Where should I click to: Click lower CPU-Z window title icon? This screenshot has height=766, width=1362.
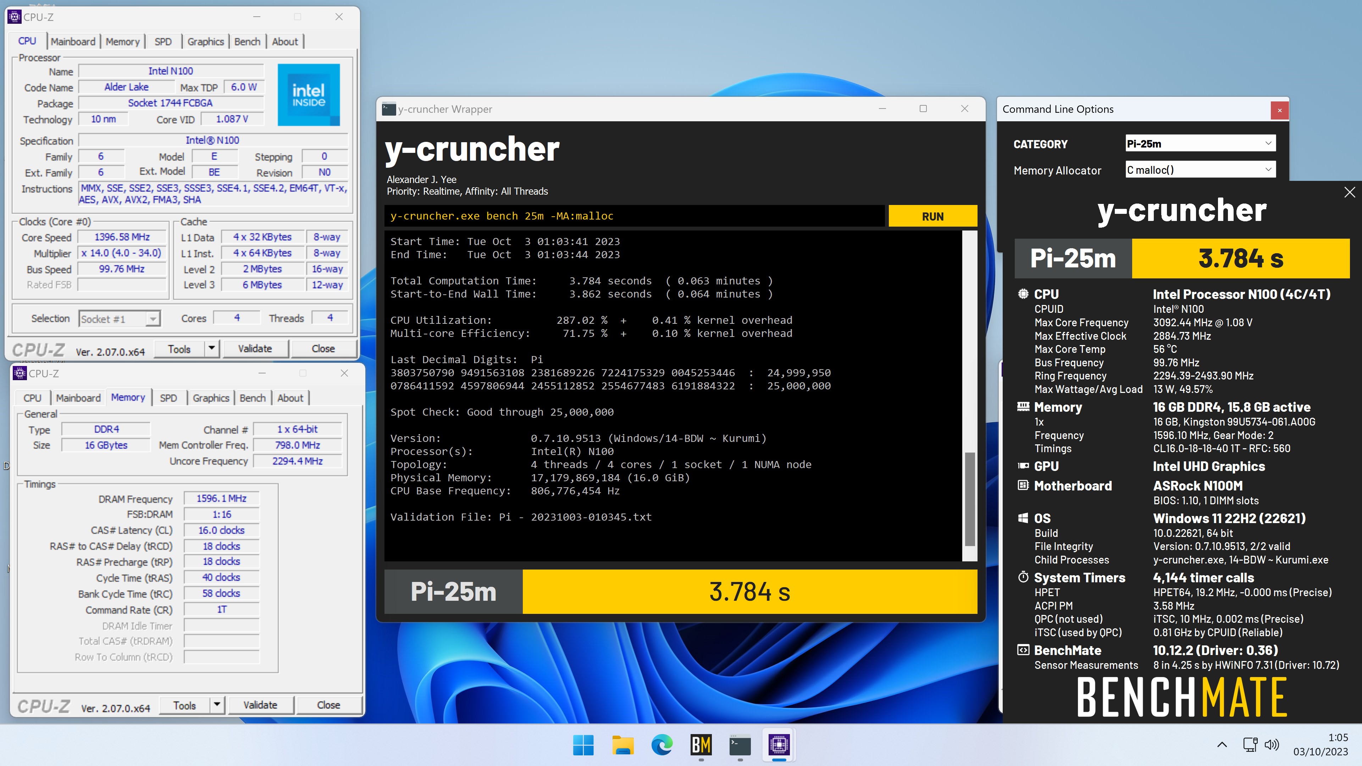[20, 373]
